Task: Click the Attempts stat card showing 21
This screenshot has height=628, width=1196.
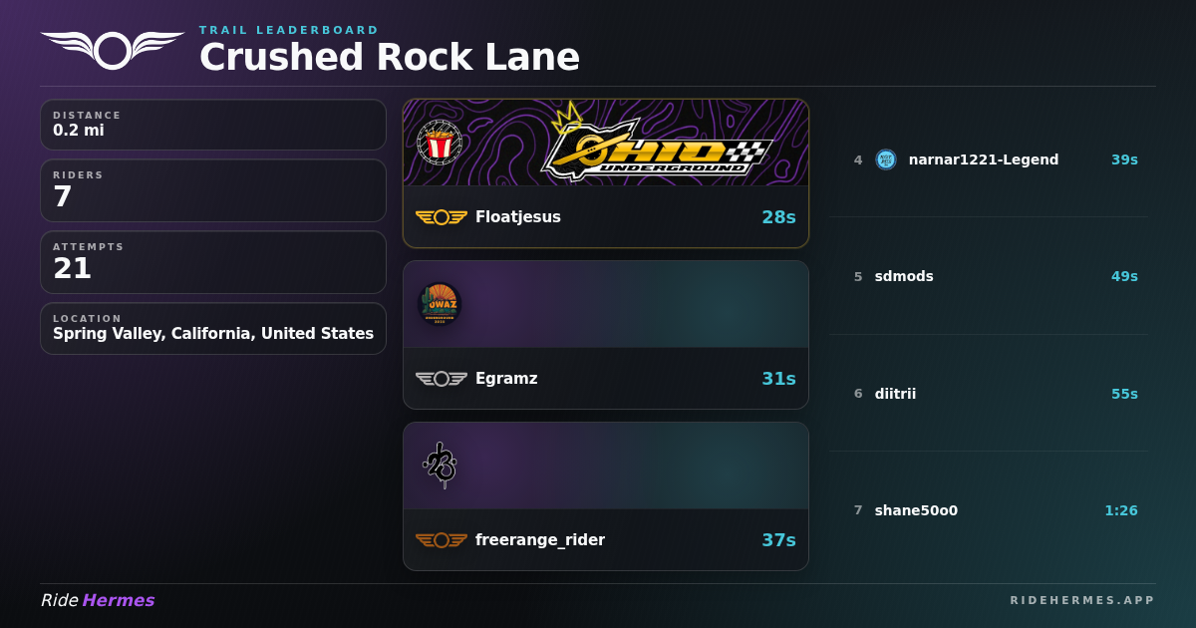Action: point(213,262)
